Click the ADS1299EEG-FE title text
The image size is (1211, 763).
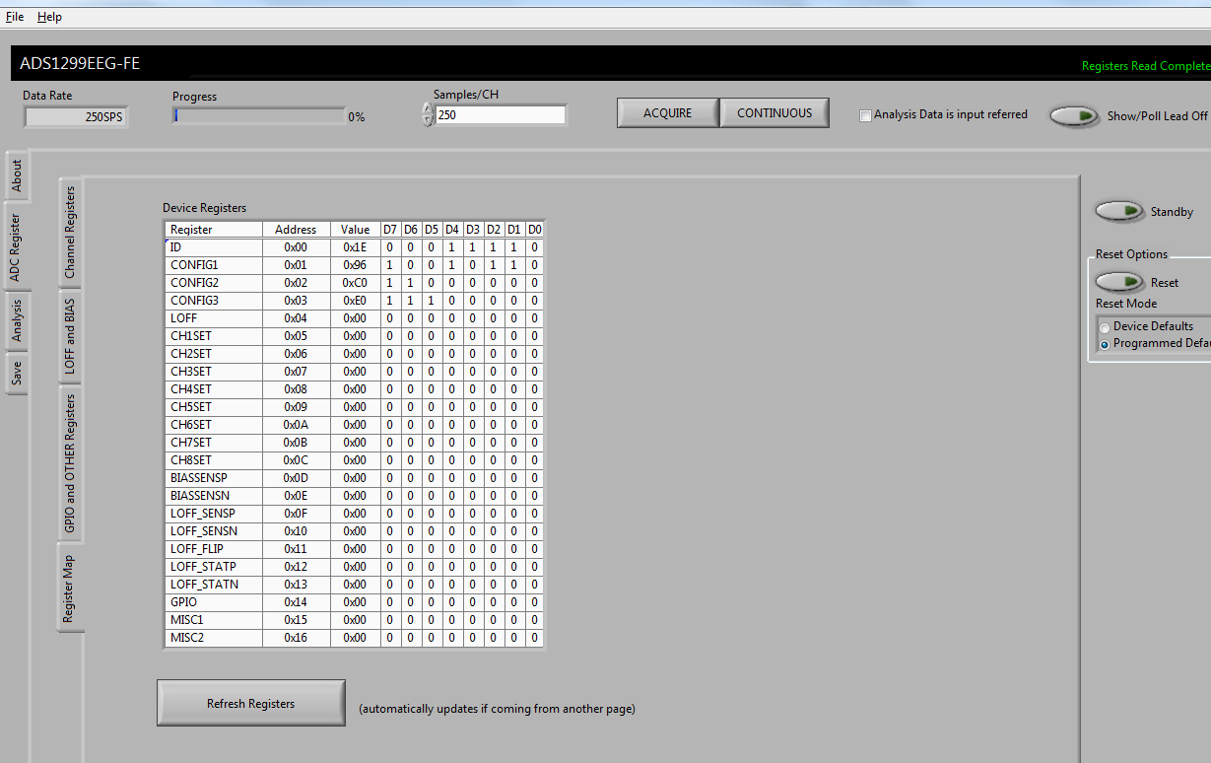80,64
